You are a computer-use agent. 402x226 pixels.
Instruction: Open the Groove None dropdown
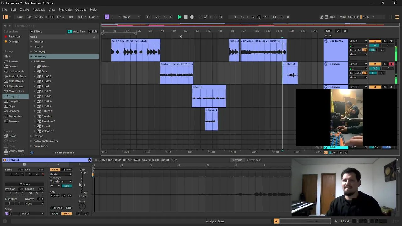[35, 203]
